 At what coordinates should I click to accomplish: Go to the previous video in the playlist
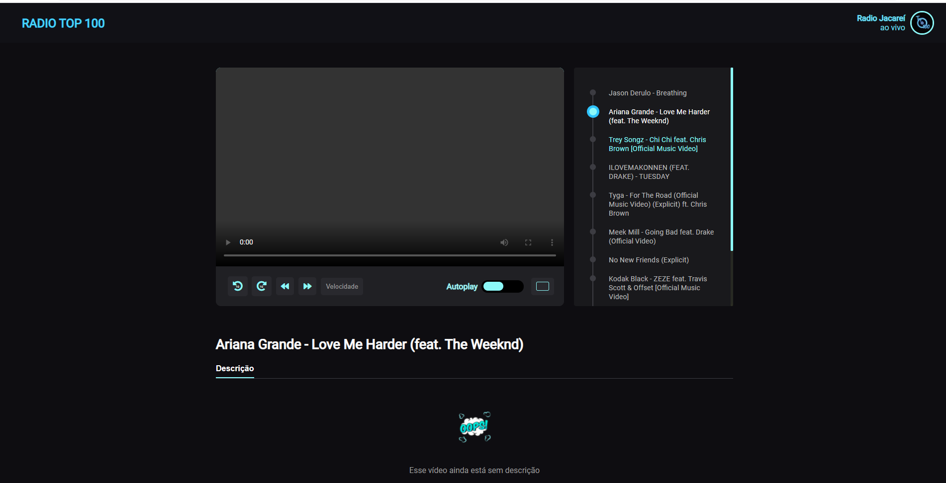pyautogui.click(x=285, y=286)
